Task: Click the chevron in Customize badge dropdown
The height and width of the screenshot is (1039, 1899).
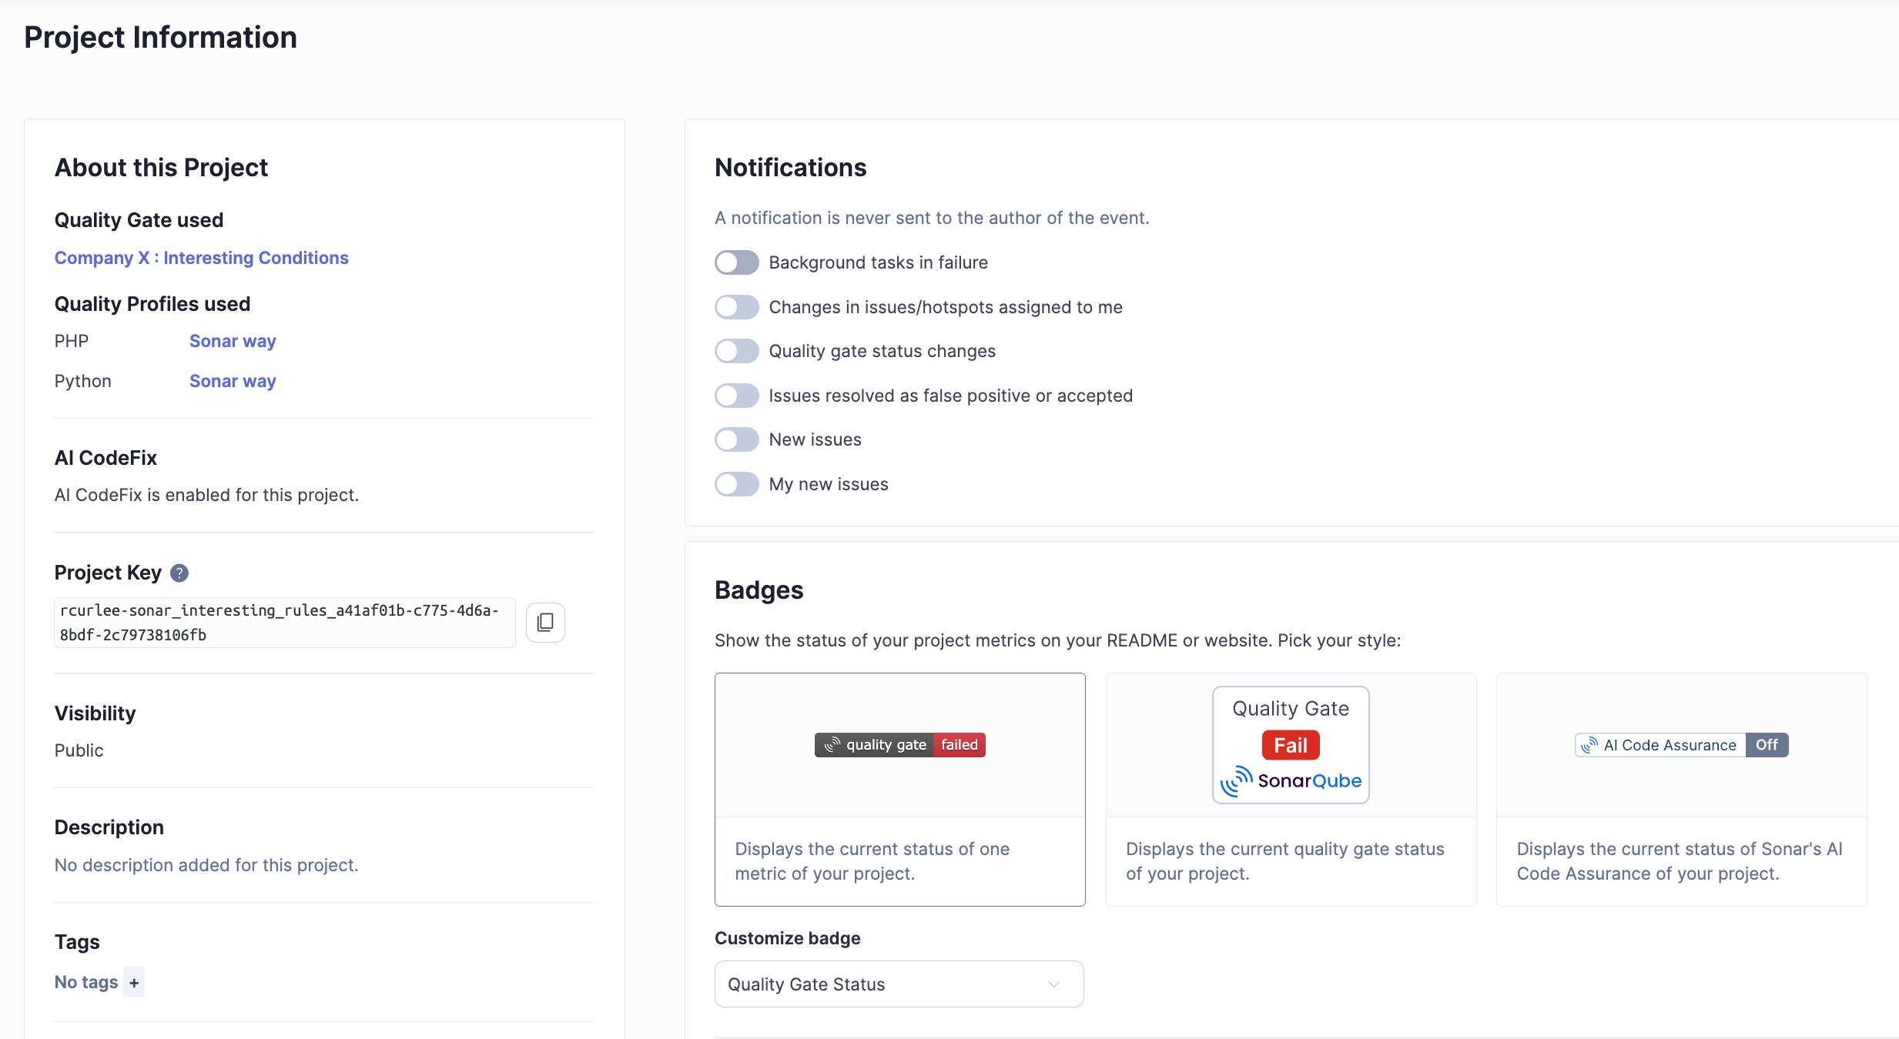Action: 1053,984
